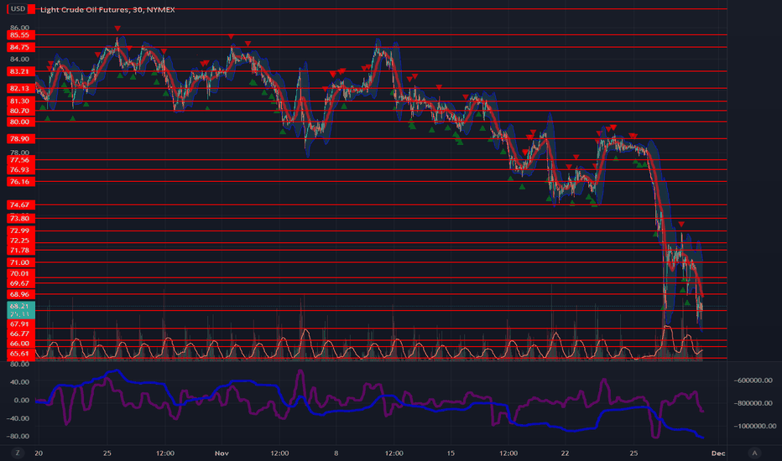This screenshot has width=782, height=461.
Task: Click the 71.78 red price label
Action: (20, 250)
